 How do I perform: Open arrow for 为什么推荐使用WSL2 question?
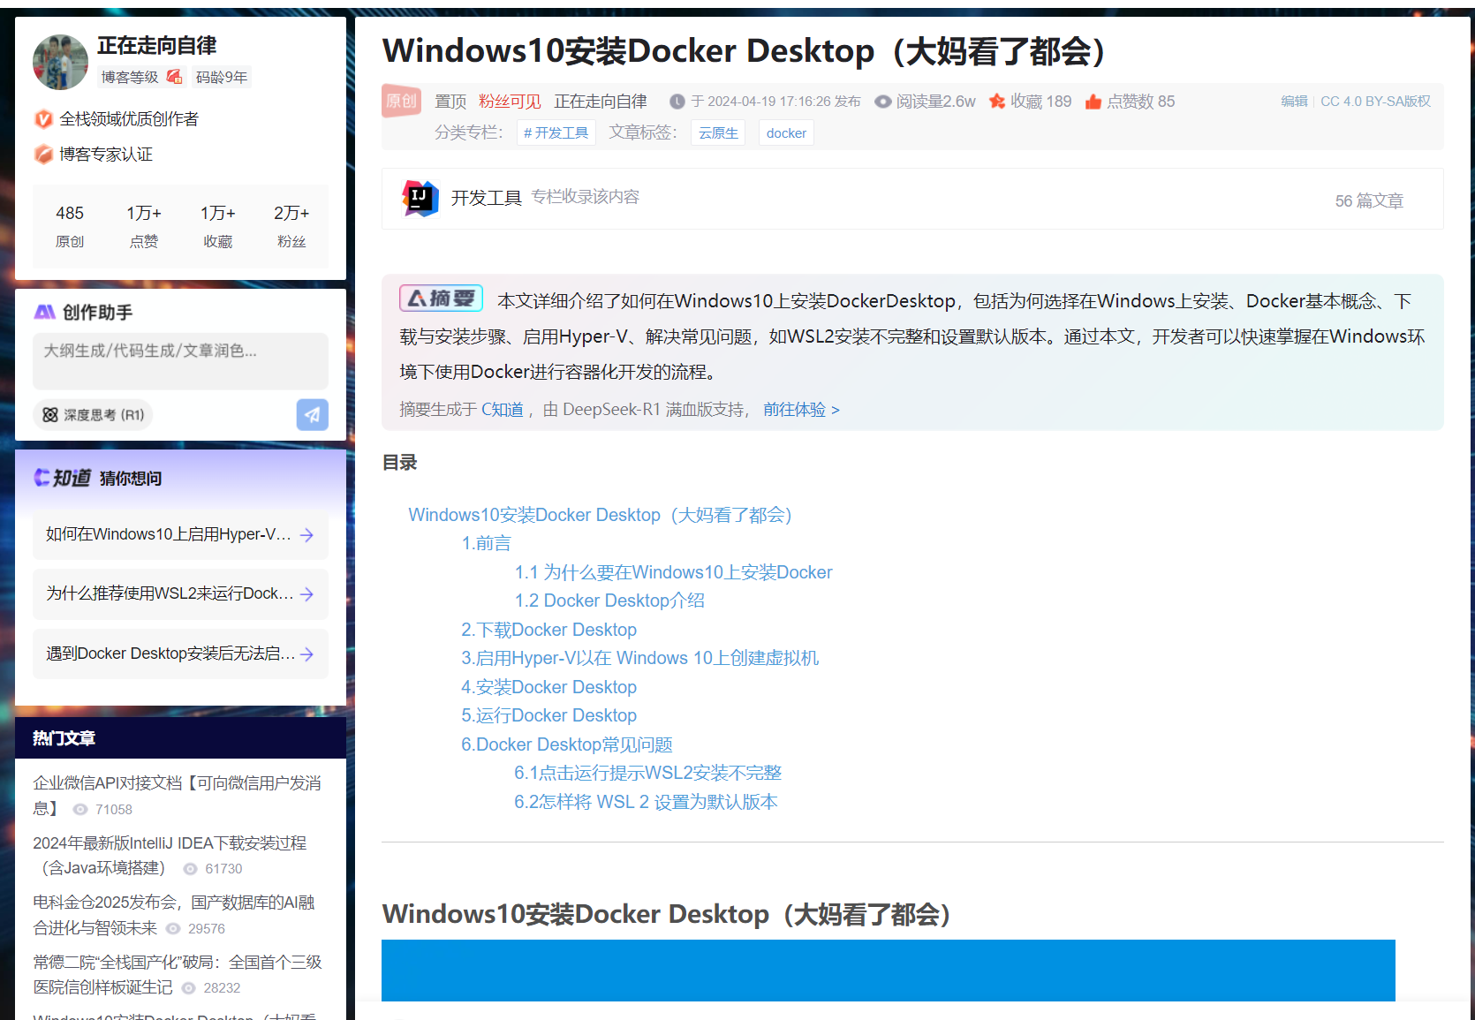306,594
